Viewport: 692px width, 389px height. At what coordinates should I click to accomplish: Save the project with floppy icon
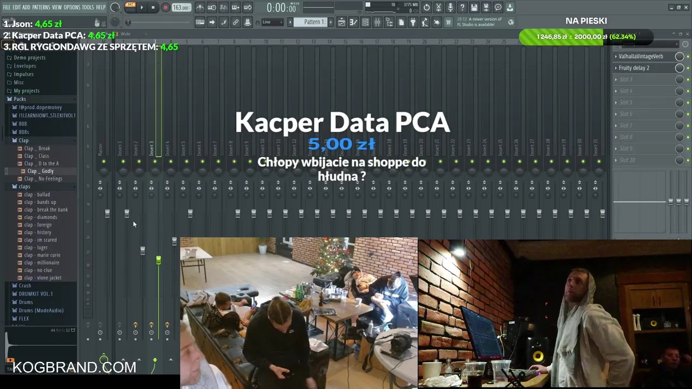(x=474, y=8)
